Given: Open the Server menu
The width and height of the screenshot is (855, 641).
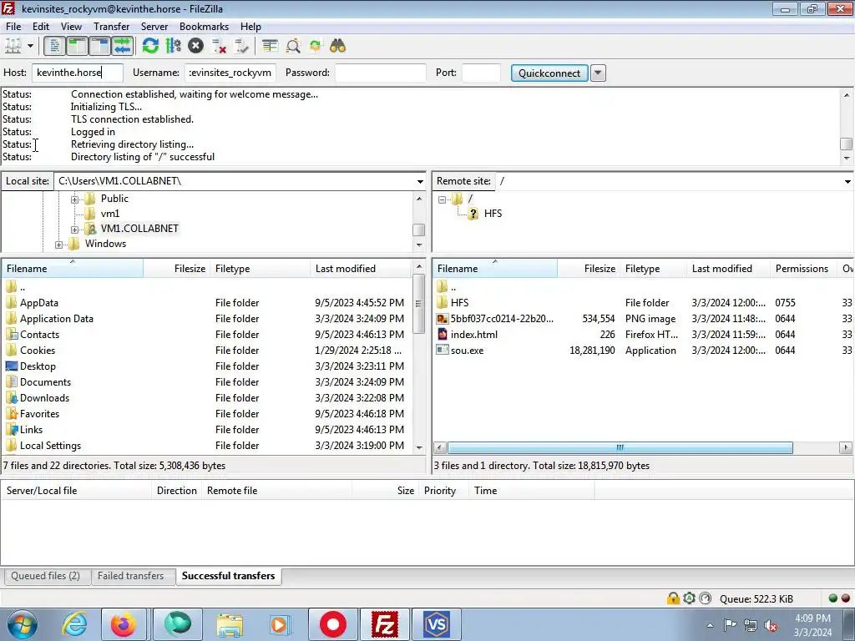Looking at the screenshot, I should (154, 27).
